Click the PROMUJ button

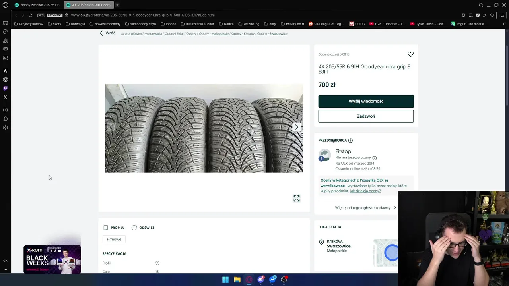[x=114, y=228]
